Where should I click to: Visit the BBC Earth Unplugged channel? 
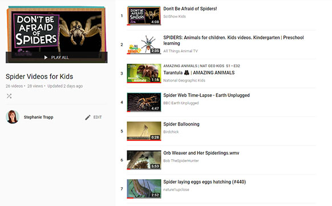[x=181, y=103]
